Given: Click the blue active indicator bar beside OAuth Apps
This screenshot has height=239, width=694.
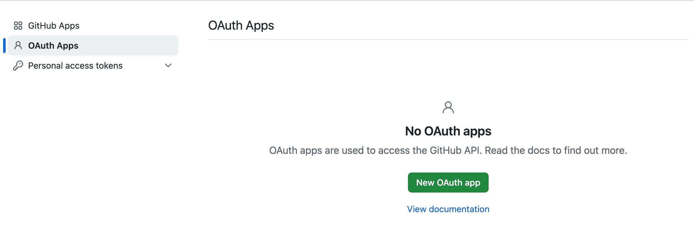Looking at the screenshot, I should 4,46.
